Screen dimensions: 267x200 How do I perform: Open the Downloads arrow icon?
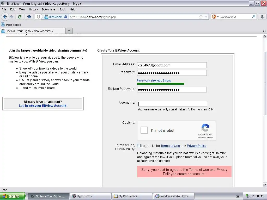[262, 17]
